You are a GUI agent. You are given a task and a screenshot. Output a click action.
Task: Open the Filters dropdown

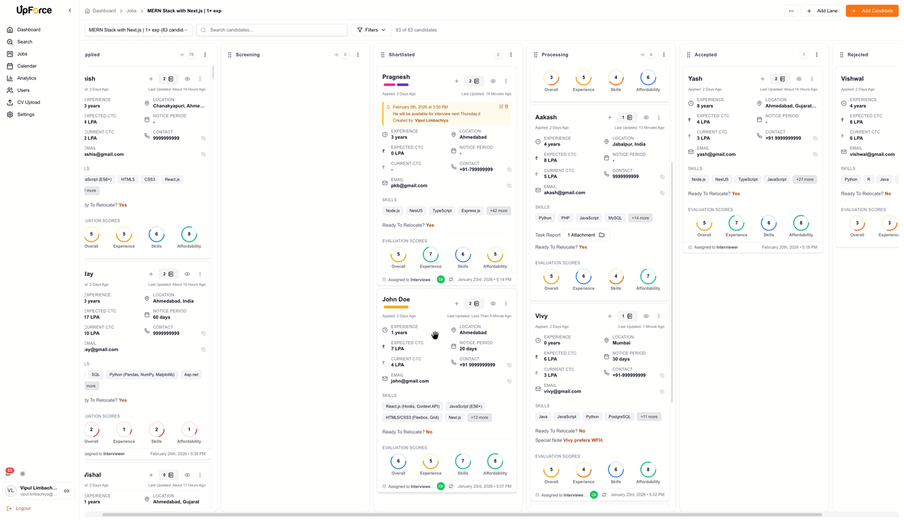370,29
